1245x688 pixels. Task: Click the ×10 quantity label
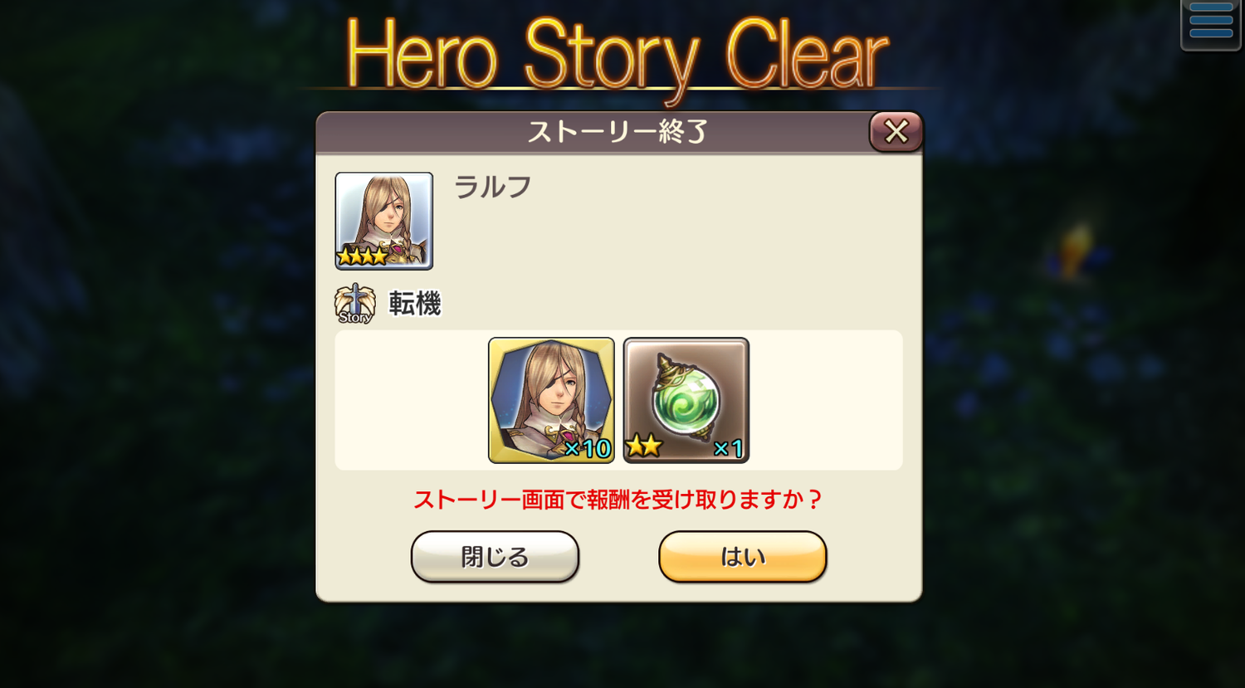pyautogui.click(x=588, y=449)
